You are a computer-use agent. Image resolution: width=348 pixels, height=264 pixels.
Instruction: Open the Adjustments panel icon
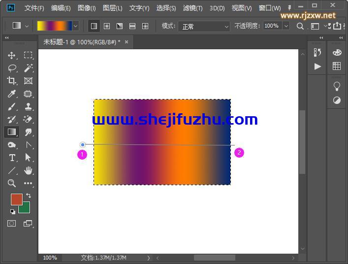(337, 100)
